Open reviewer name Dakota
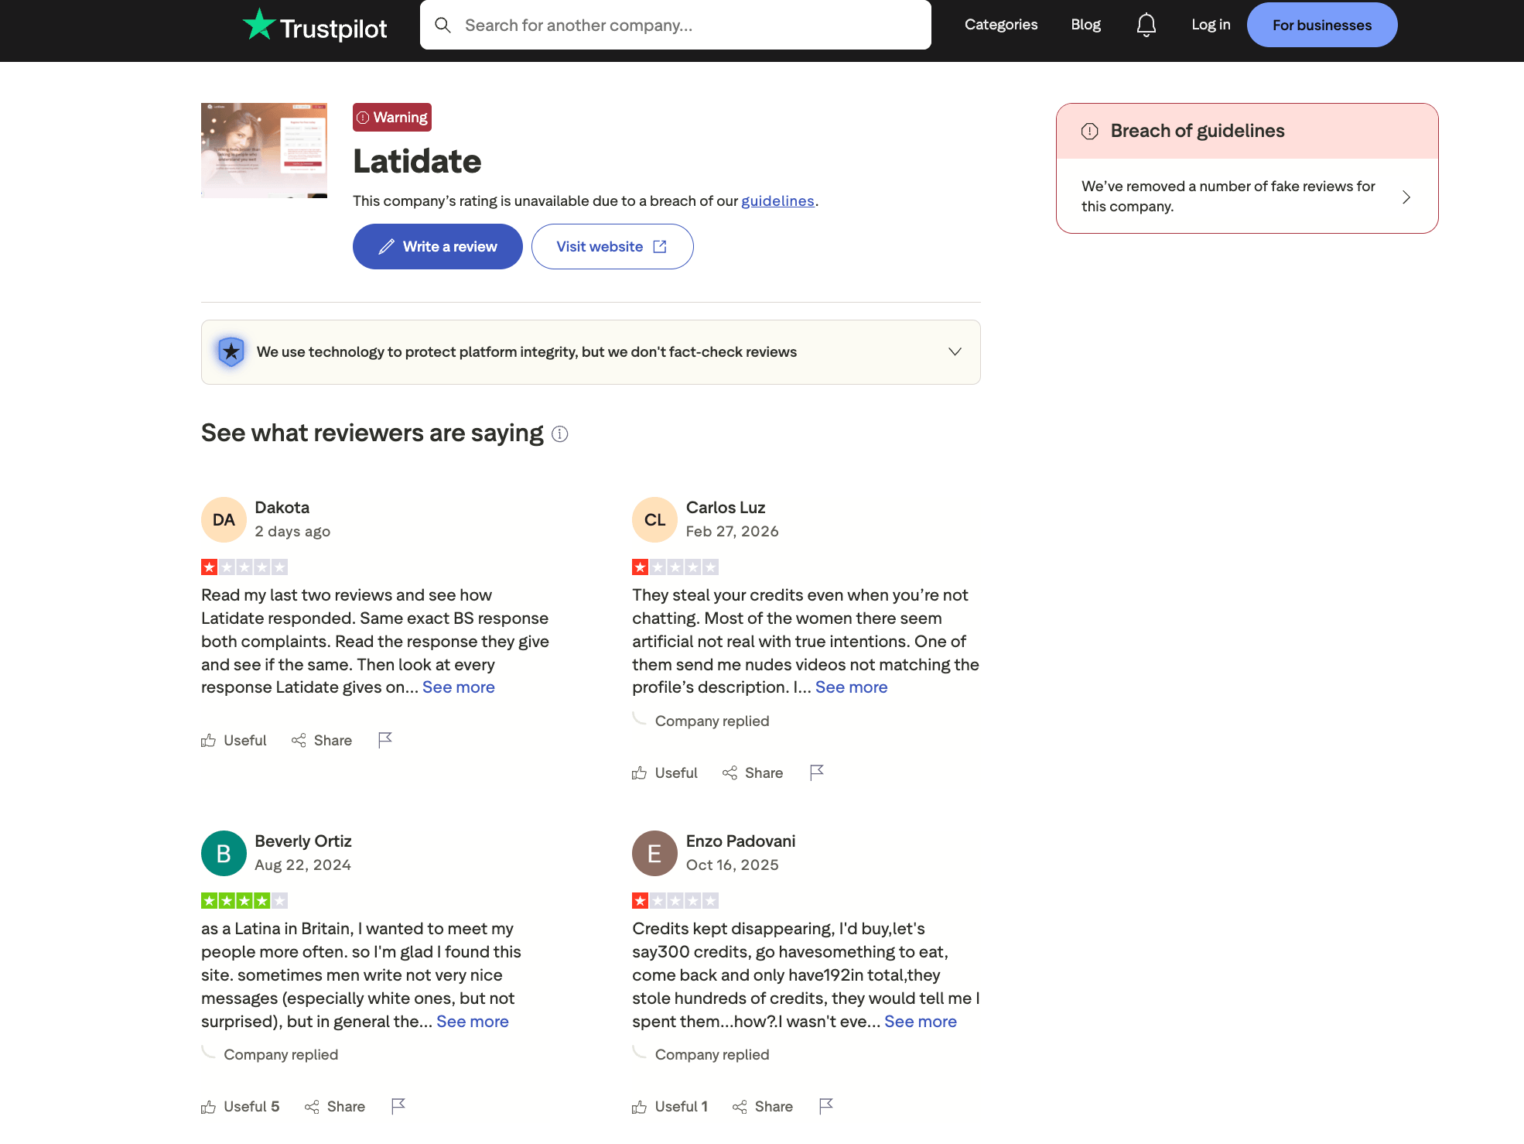This screenshot has width=1524, height=1144. (282, 508)
